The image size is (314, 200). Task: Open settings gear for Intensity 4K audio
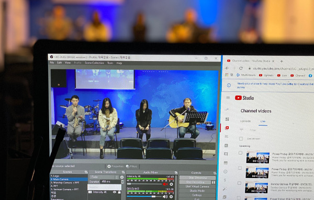click(172, 184)
